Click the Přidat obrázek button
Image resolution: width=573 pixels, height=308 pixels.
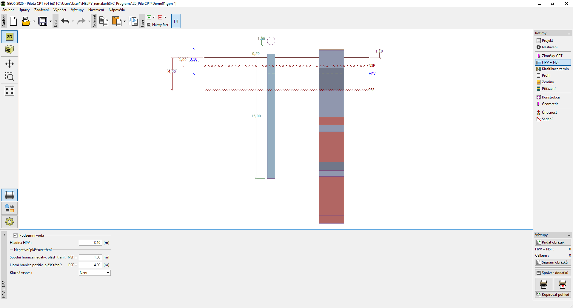point(553,242)
